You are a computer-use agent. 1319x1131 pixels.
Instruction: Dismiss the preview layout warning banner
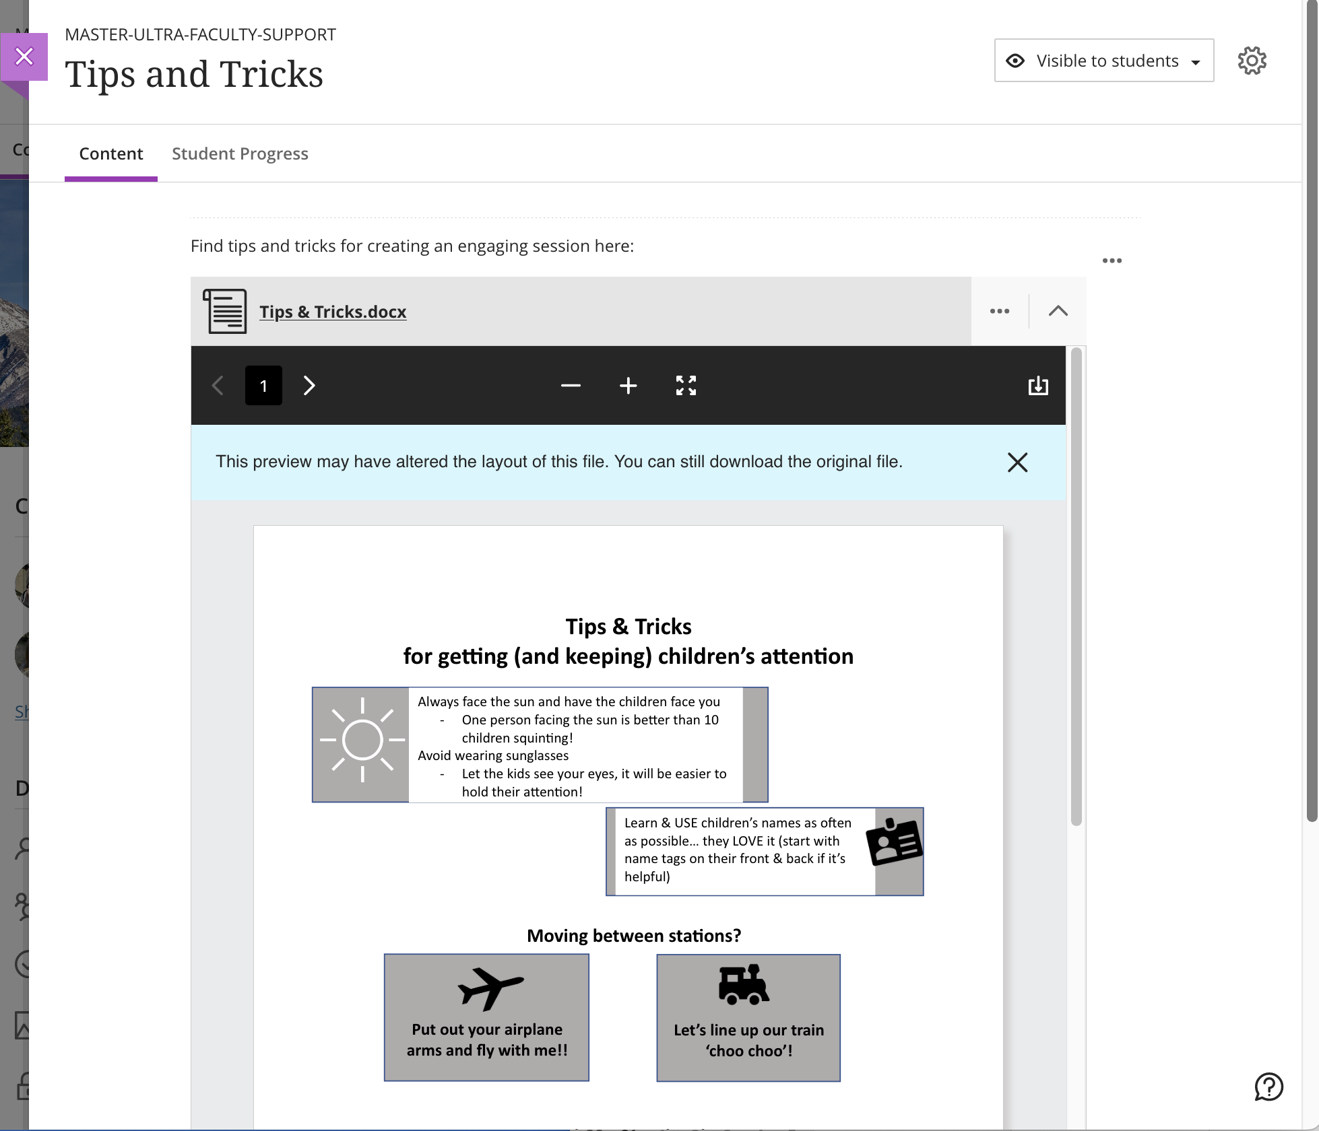tap(1017, 462)
